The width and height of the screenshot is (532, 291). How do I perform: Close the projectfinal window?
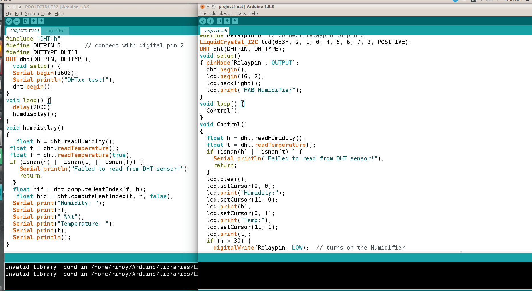(202, 7)
